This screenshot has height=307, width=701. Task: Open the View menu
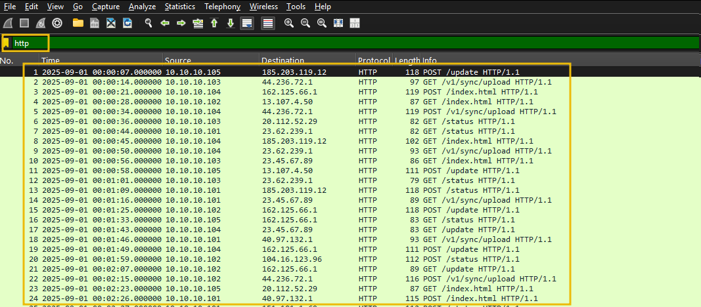tap(55, 7)
